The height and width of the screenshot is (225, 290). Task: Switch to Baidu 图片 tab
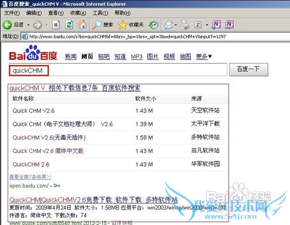[x=153, y=56]
